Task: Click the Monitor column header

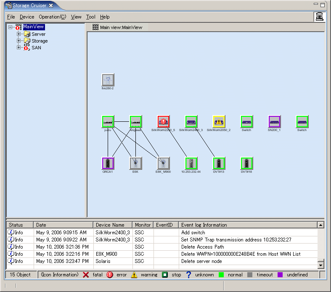Action: [143, 225]
